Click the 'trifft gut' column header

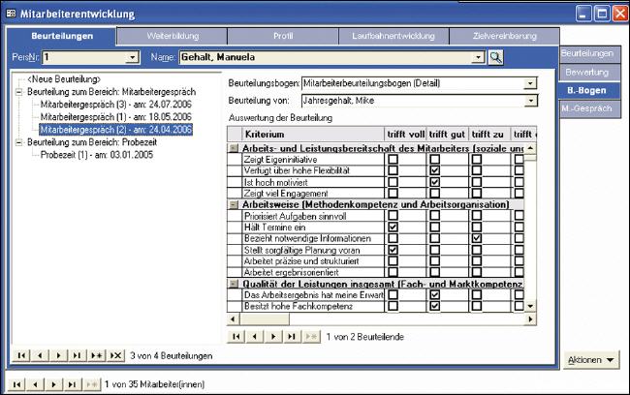pyautogui.click(x=447, y=134)
